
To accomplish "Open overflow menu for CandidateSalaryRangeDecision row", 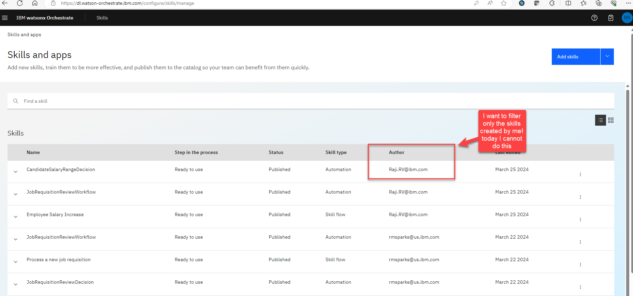I will coord(580,174).
